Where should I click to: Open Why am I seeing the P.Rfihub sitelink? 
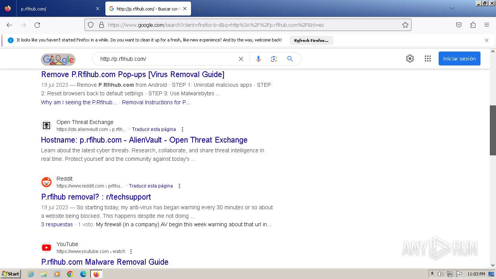pos(79,102)
